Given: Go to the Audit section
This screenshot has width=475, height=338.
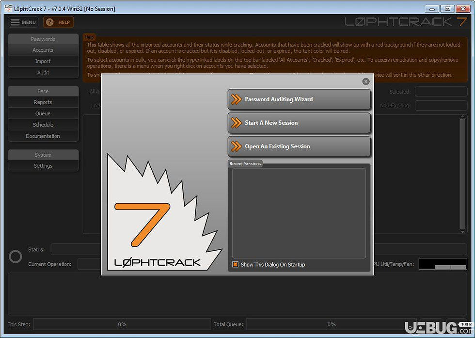Looking at the screenshot, I should tap(43, 72).
